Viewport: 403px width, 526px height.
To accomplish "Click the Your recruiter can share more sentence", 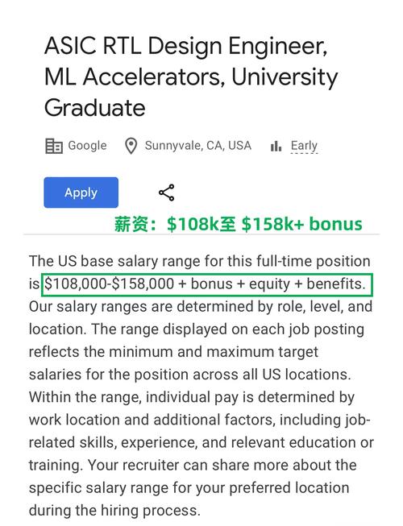I will (x=222, y=466).
